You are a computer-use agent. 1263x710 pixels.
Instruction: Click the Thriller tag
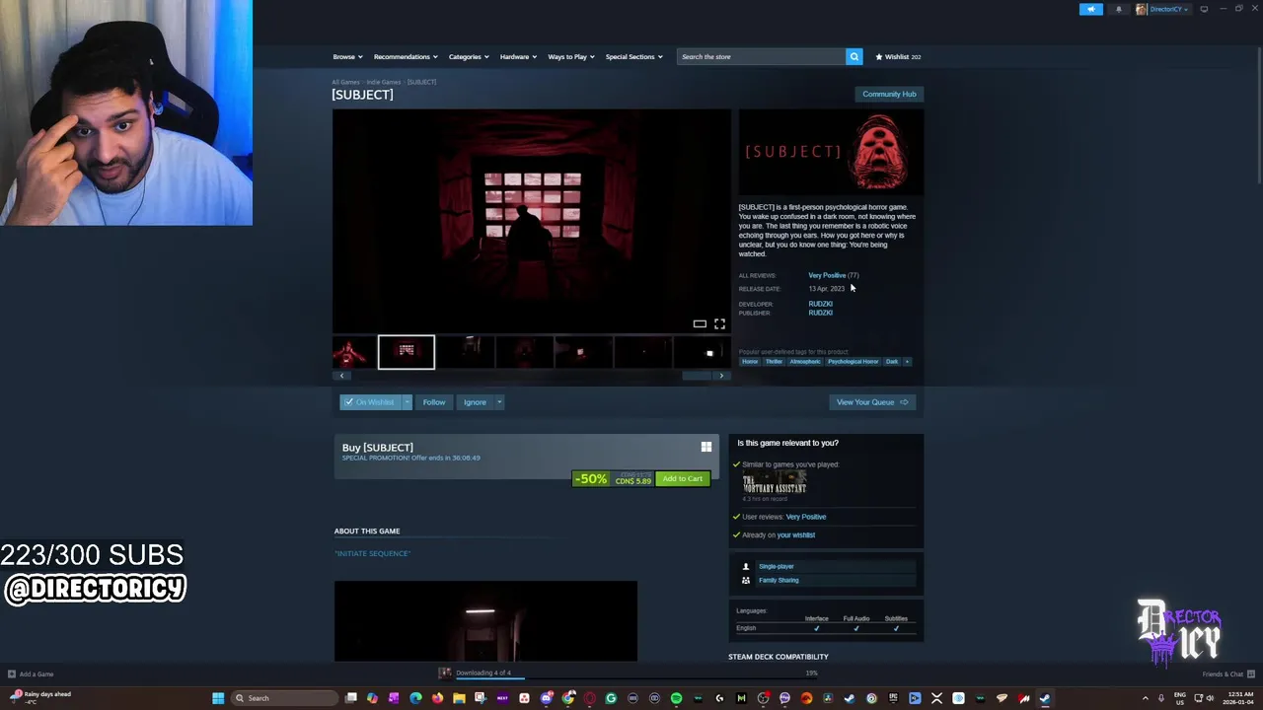pos(774,362)
